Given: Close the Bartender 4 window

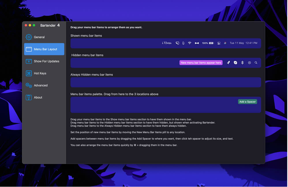Looking at the screenshot, I should tap(26, 25).
